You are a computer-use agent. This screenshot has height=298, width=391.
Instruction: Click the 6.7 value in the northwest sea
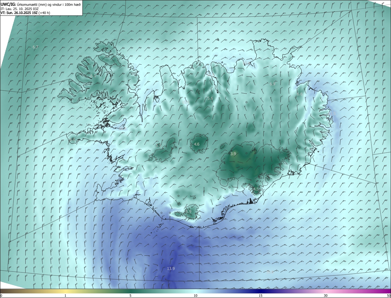click(x=35, y=47)
